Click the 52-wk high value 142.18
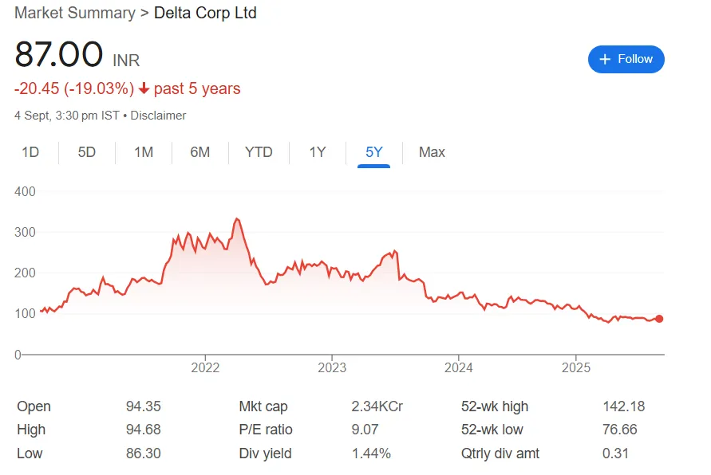The height and width of the screenshot is (475, 711). coord(625,406)
